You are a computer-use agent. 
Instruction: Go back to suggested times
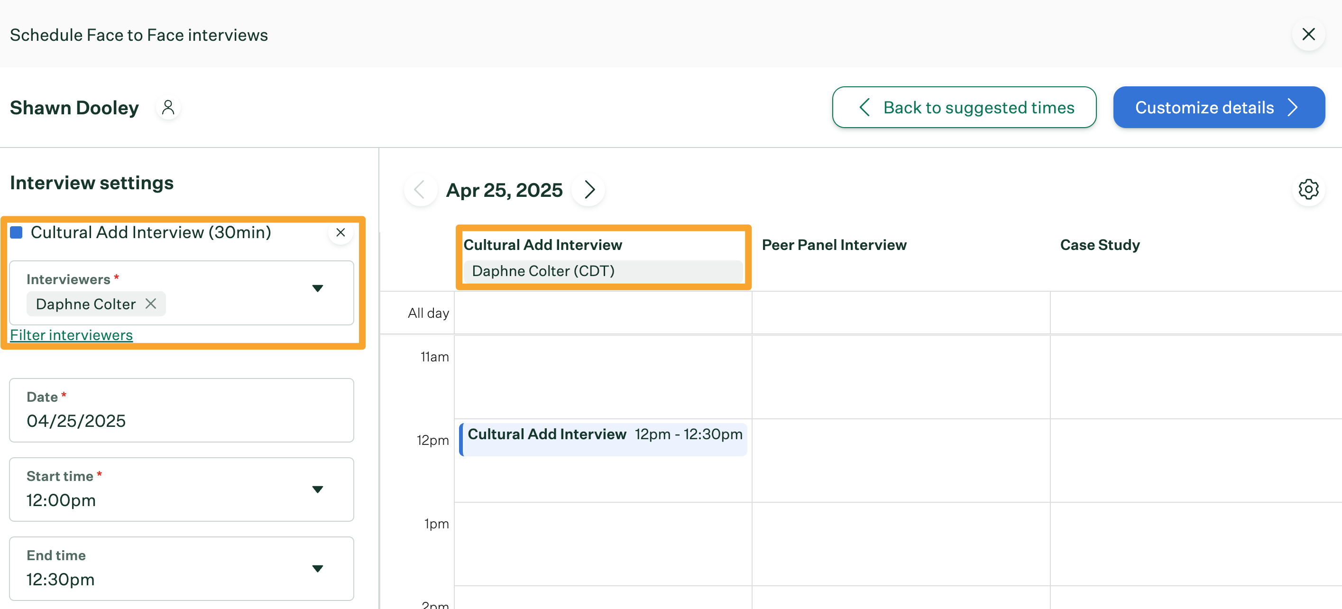click(964, 107)
